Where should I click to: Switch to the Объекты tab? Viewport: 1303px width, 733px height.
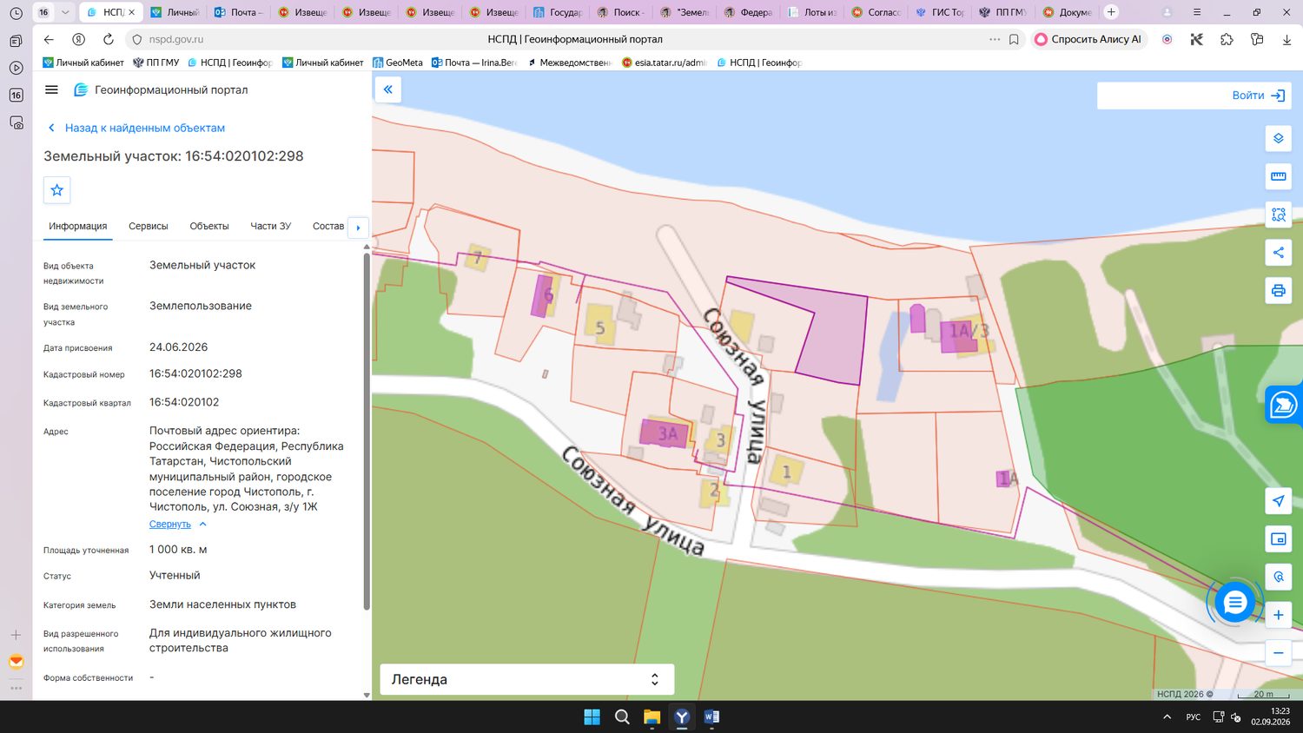click(209, 226)
